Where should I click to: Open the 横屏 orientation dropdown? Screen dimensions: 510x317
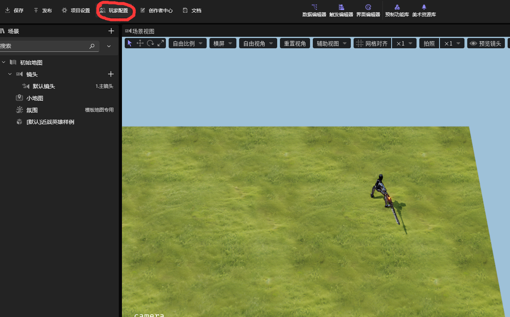click(x=223, y=44)
